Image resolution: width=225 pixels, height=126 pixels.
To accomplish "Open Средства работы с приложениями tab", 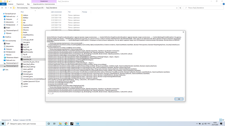I will (44, 4).
